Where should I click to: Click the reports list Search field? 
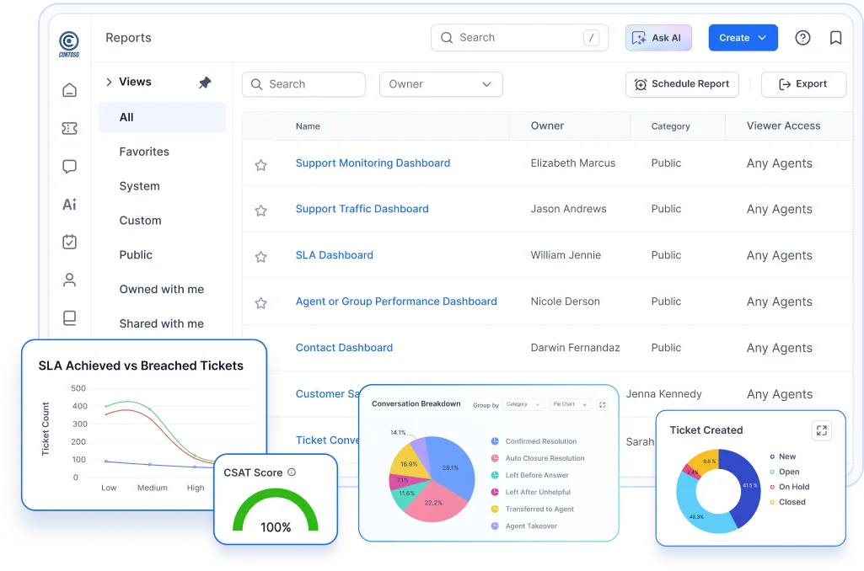click(303, 84)
